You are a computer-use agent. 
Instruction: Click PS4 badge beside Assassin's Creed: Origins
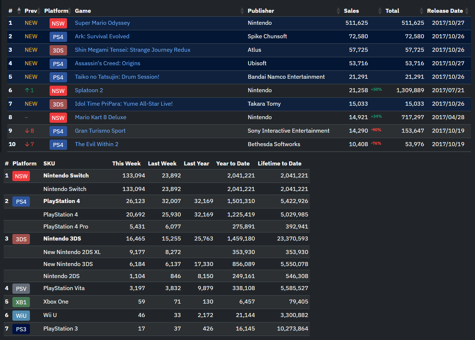click(58, 64)
